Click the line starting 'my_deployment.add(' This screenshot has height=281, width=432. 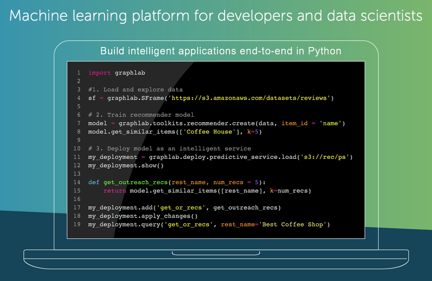(x=184, y=208)
